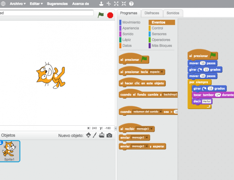This screenshot has width=234, height=180.
Task: Select the Sprite1 thumbnail
Action: tap(9, 151)
